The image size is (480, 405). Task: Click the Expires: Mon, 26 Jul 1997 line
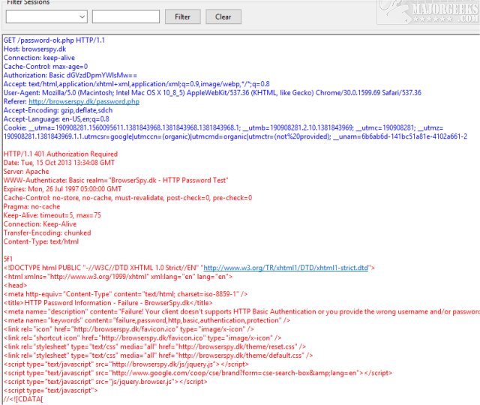tap(62, 189)
